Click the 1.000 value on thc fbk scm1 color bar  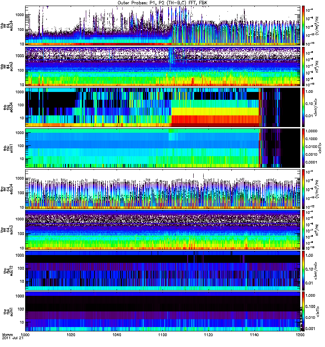[x=310, y=295]
